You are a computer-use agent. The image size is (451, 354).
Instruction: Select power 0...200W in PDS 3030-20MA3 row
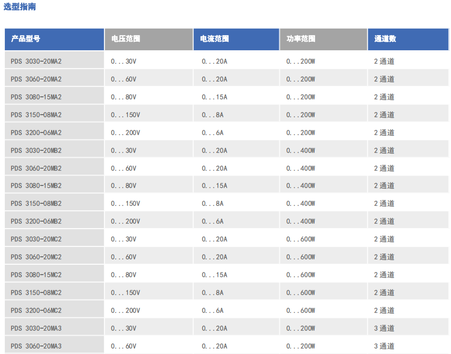click(x=300, y=328)
